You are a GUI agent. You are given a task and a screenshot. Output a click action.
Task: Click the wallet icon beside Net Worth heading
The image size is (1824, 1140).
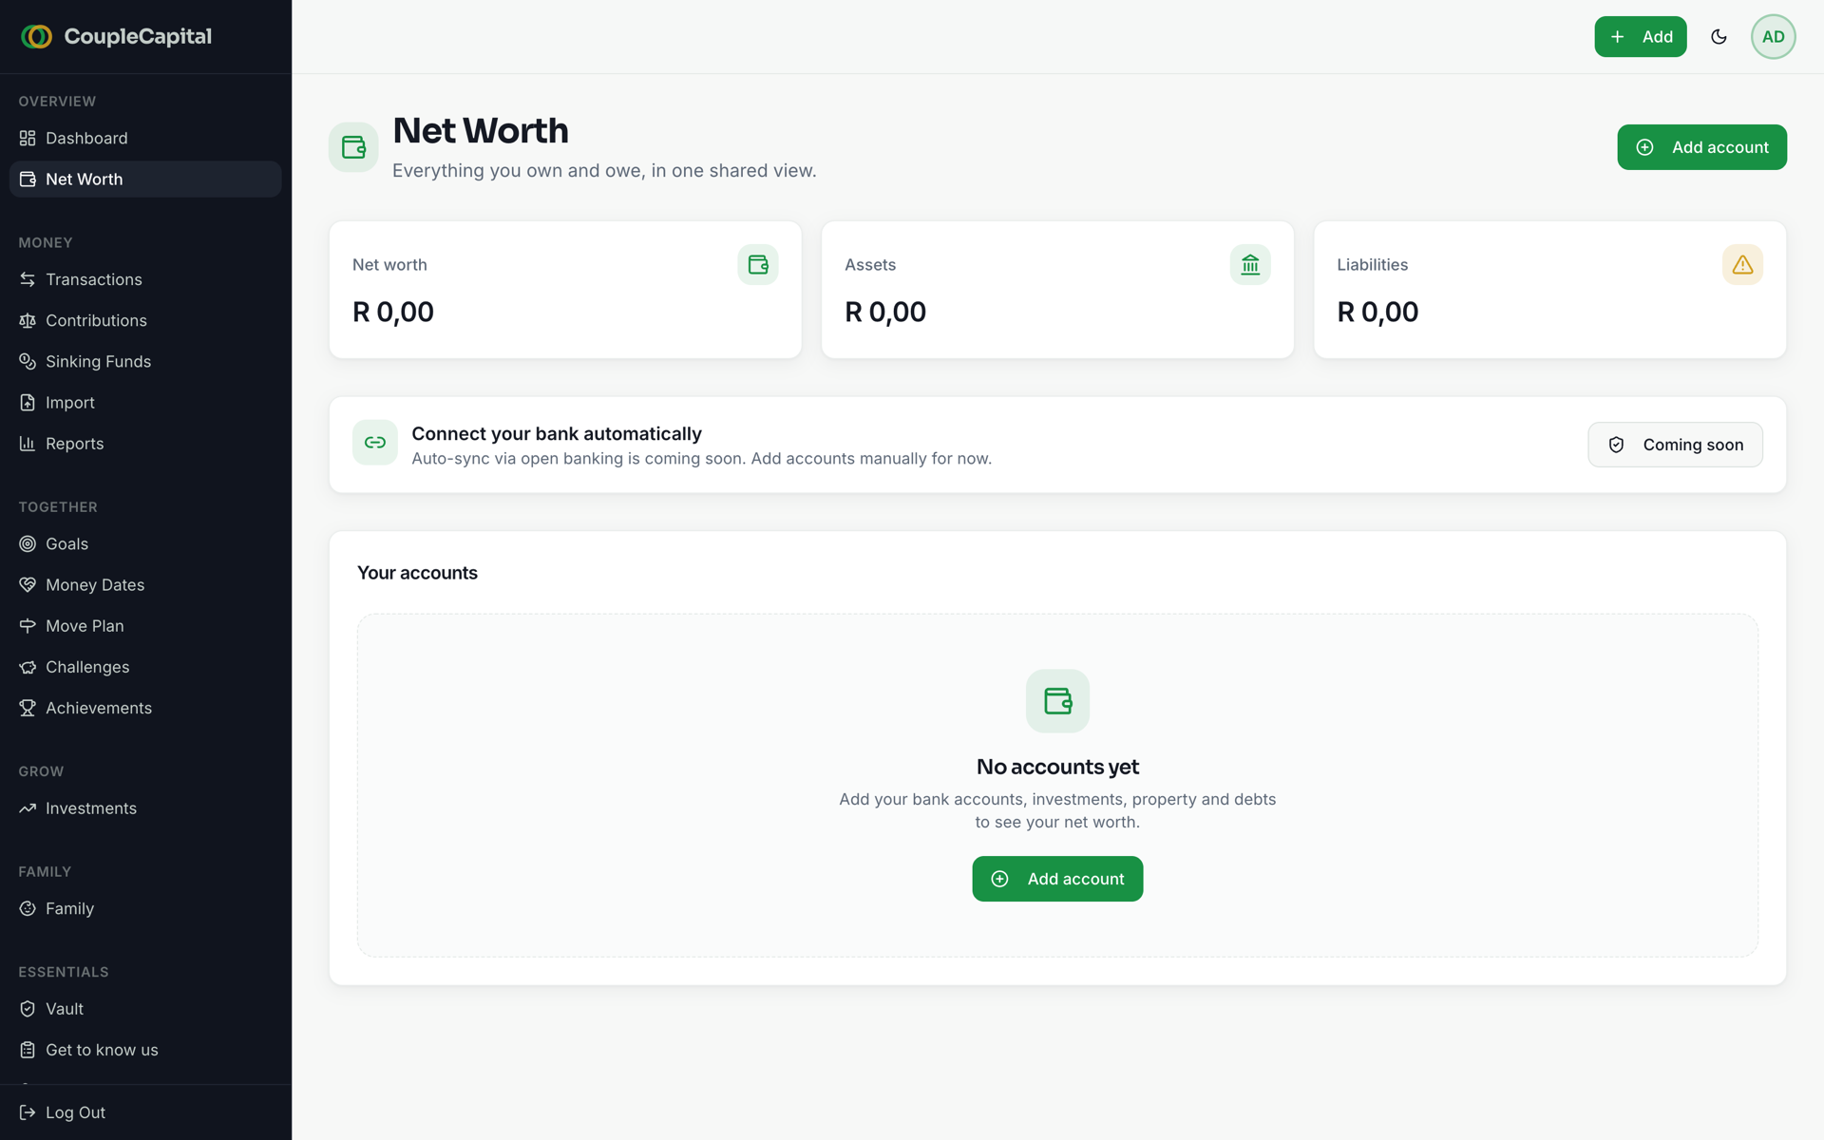point(353,147)
